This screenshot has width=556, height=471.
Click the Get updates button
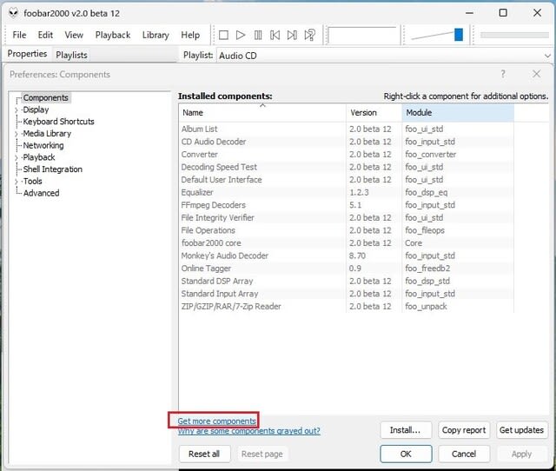[x=521, y=430]
